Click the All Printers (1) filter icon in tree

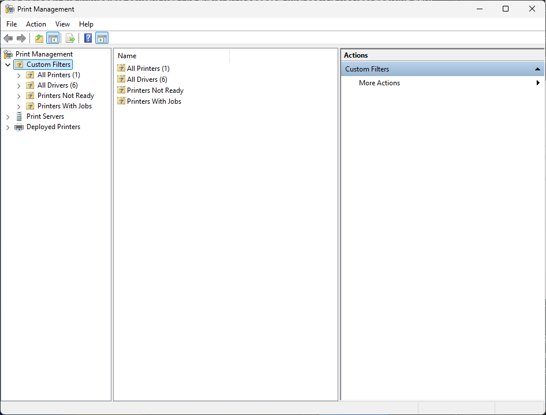30,75
